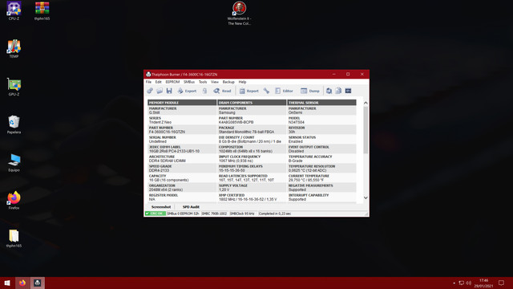This screenshot has width=513, height=289.
Task: Click the K4A8G085WB-BCPB part number
Action: (x=236, y=122)
